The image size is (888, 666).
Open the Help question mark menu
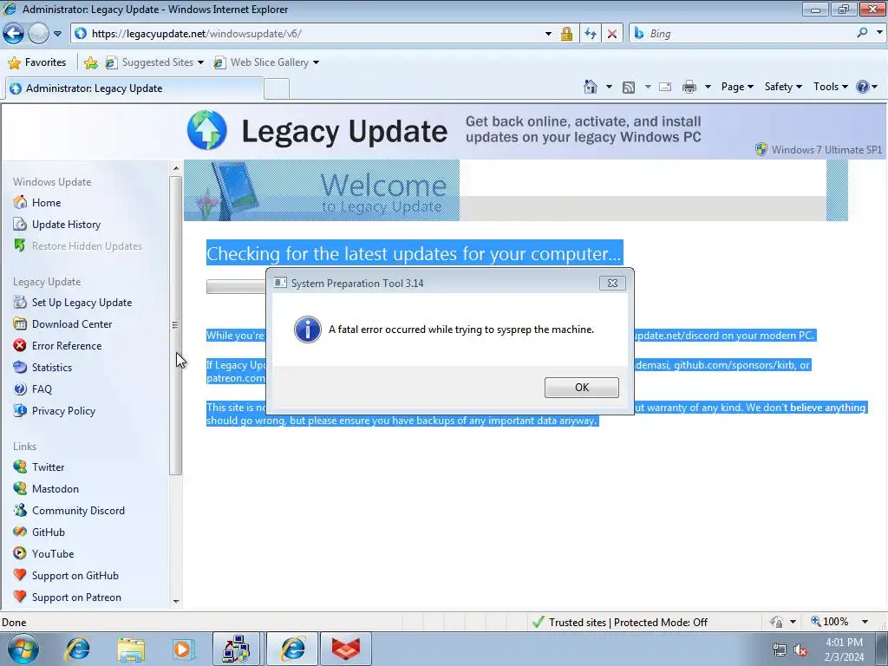coord(866,87)
